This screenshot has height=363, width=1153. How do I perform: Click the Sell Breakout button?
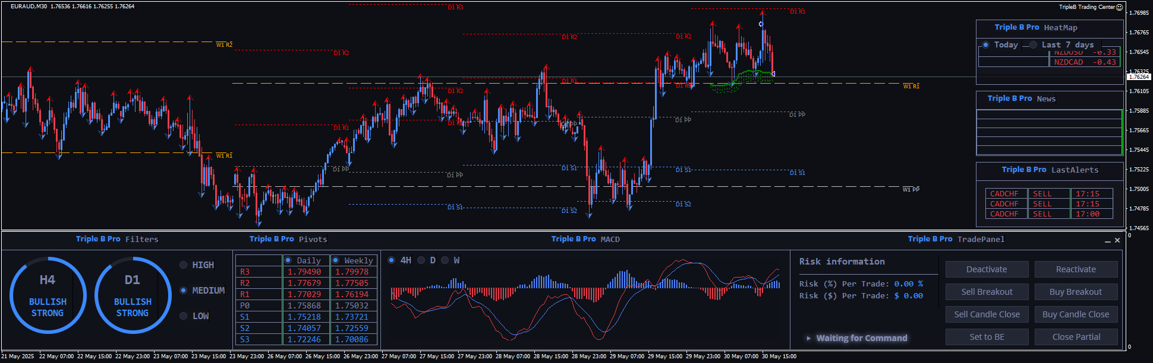click(x=987, y=292)
